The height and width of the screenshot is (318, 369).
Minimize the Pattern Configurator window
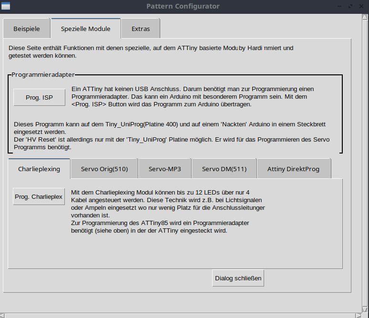341,6
